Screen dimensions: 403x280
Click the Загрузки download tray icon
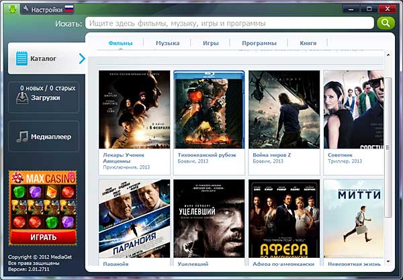point(21,98)
